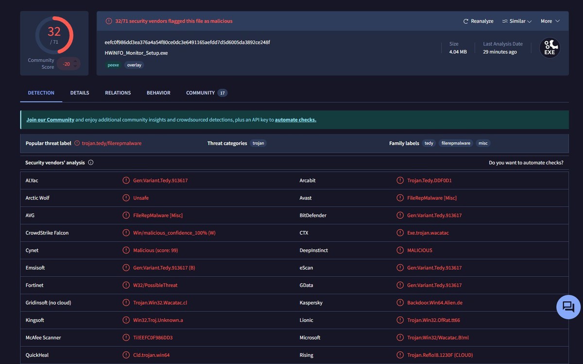
Task: Vote up on the Community Score
Action: [75, 61]
